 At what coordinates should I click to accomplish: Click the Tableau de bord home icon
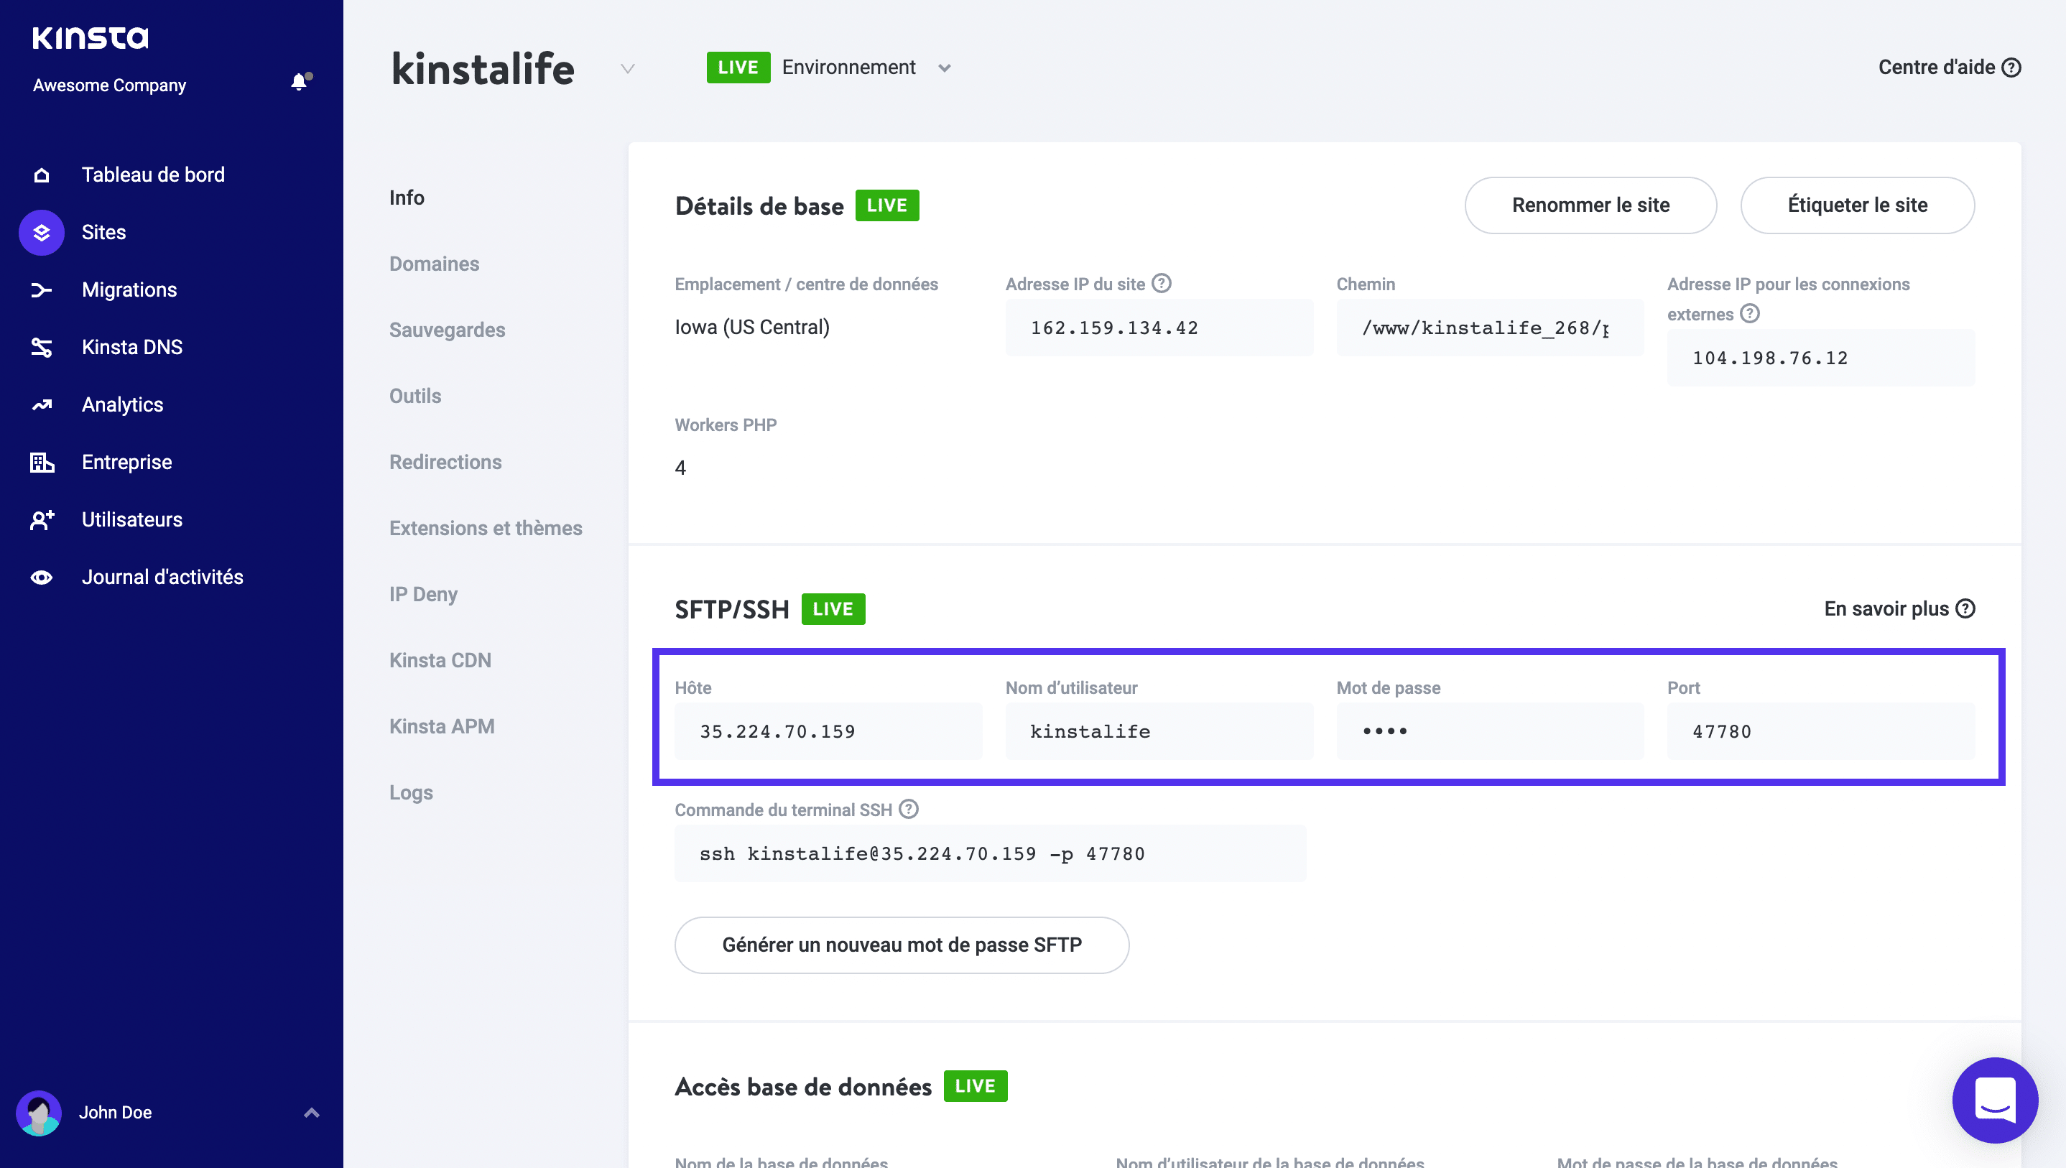tap(42, 175)
